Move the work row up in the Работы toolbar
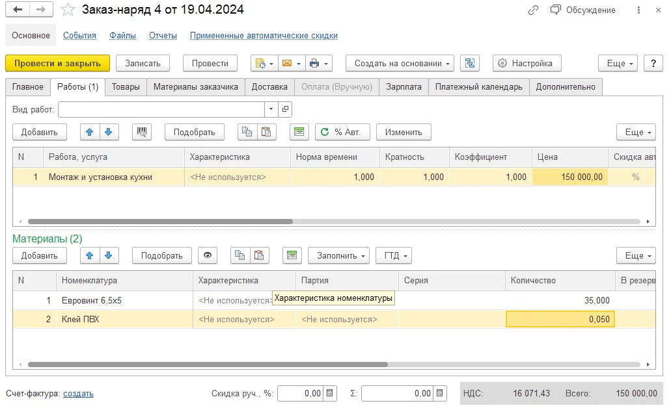This screenshot has width=671, height=410. (89, 132)
